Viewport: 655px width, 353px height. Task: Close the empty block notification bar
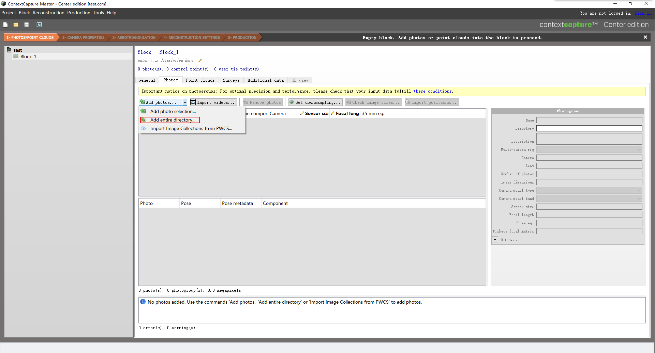coord(645,37)
